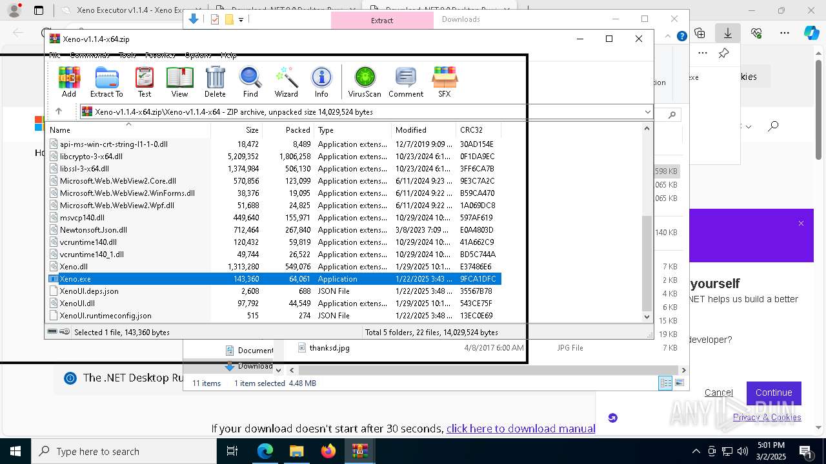
Task: Pin the downloads panel with pushpin icon
Action: tap(724, 53)
